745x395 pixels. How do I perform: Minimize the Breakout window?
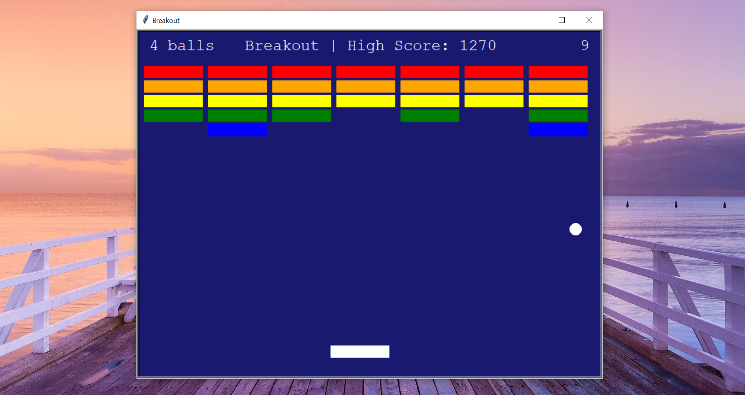[535, 20]
